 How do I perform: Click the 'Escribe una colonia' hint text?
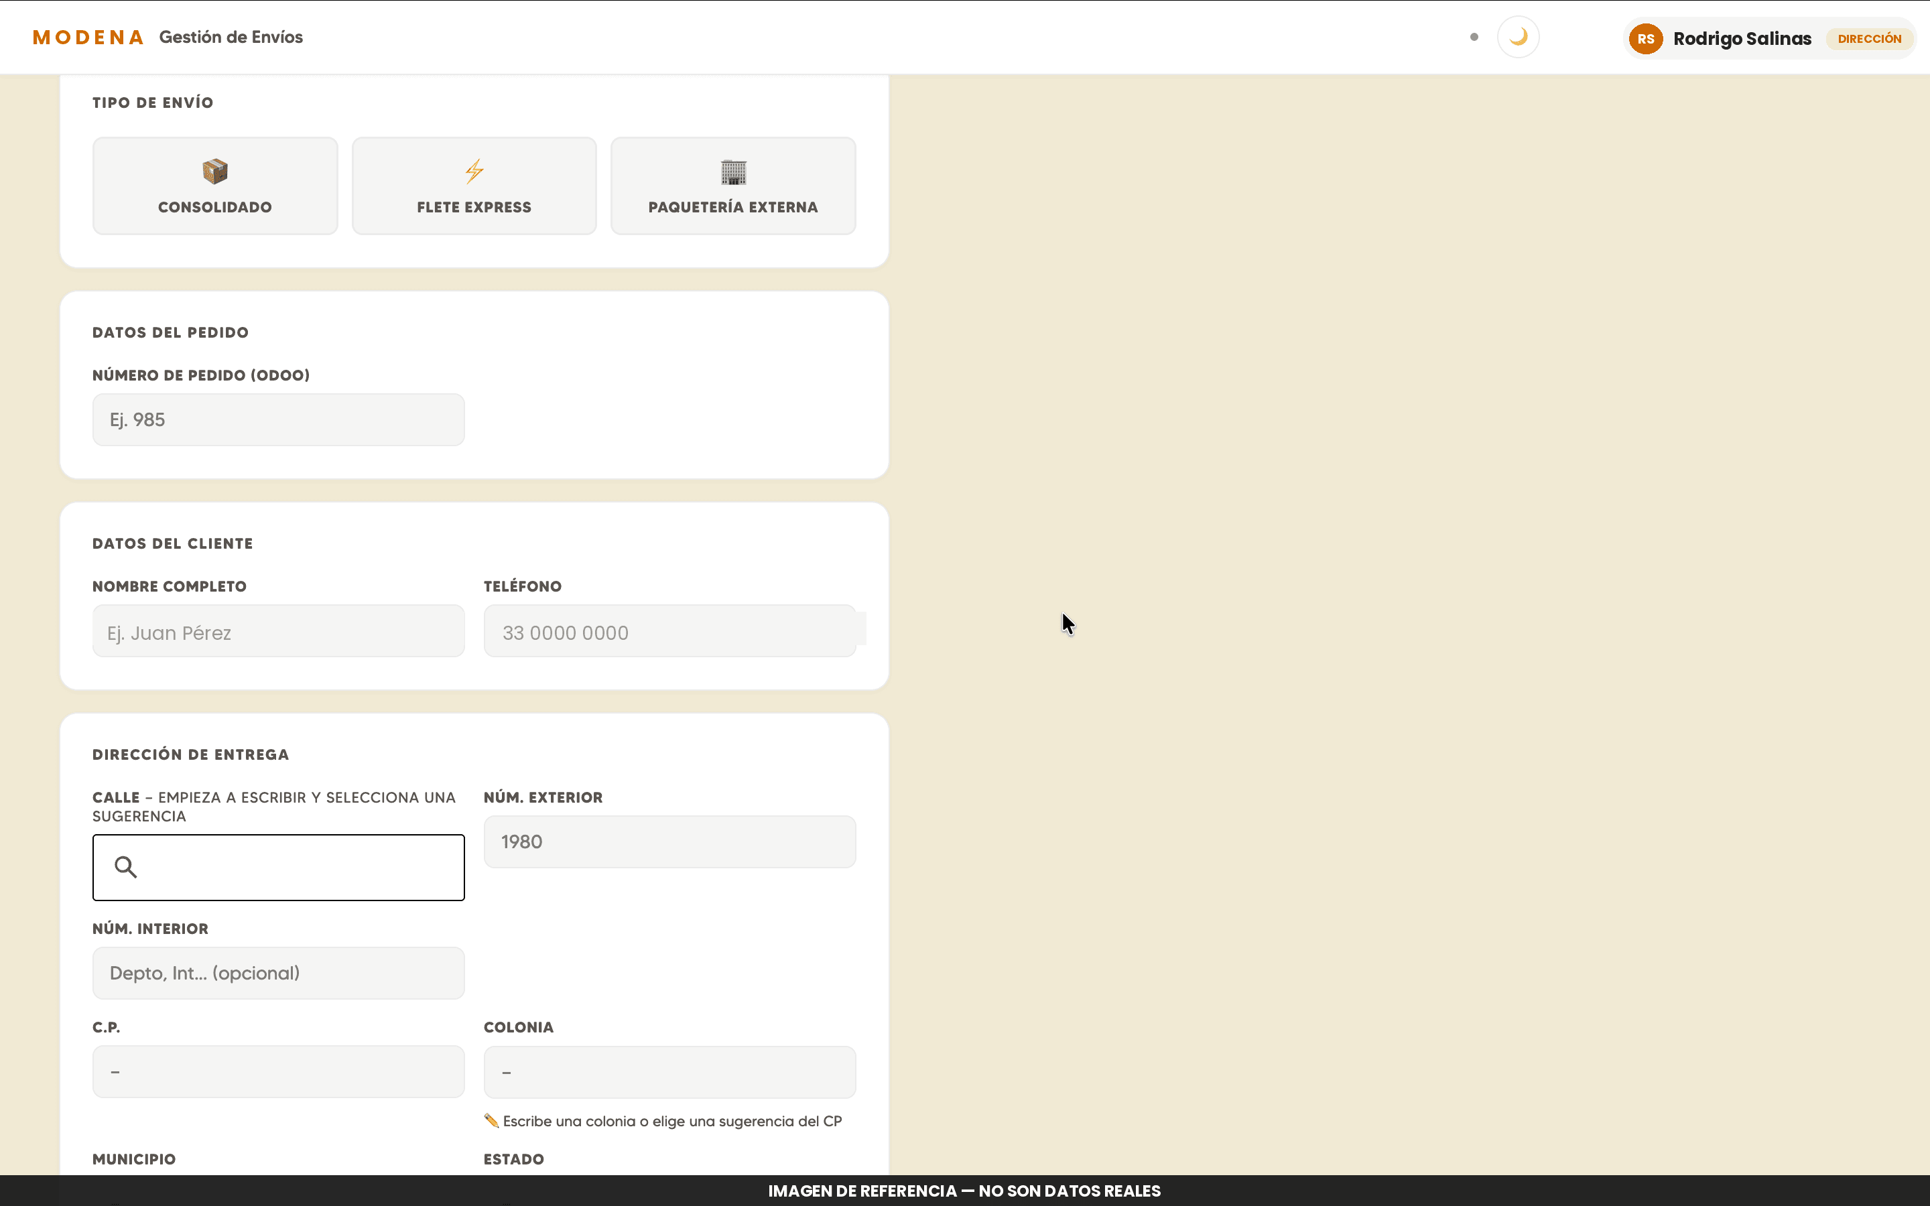click(672, 1121)
